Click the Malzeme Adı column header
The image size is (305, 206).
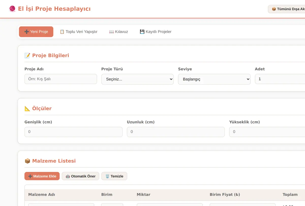[x=42, y=195]
